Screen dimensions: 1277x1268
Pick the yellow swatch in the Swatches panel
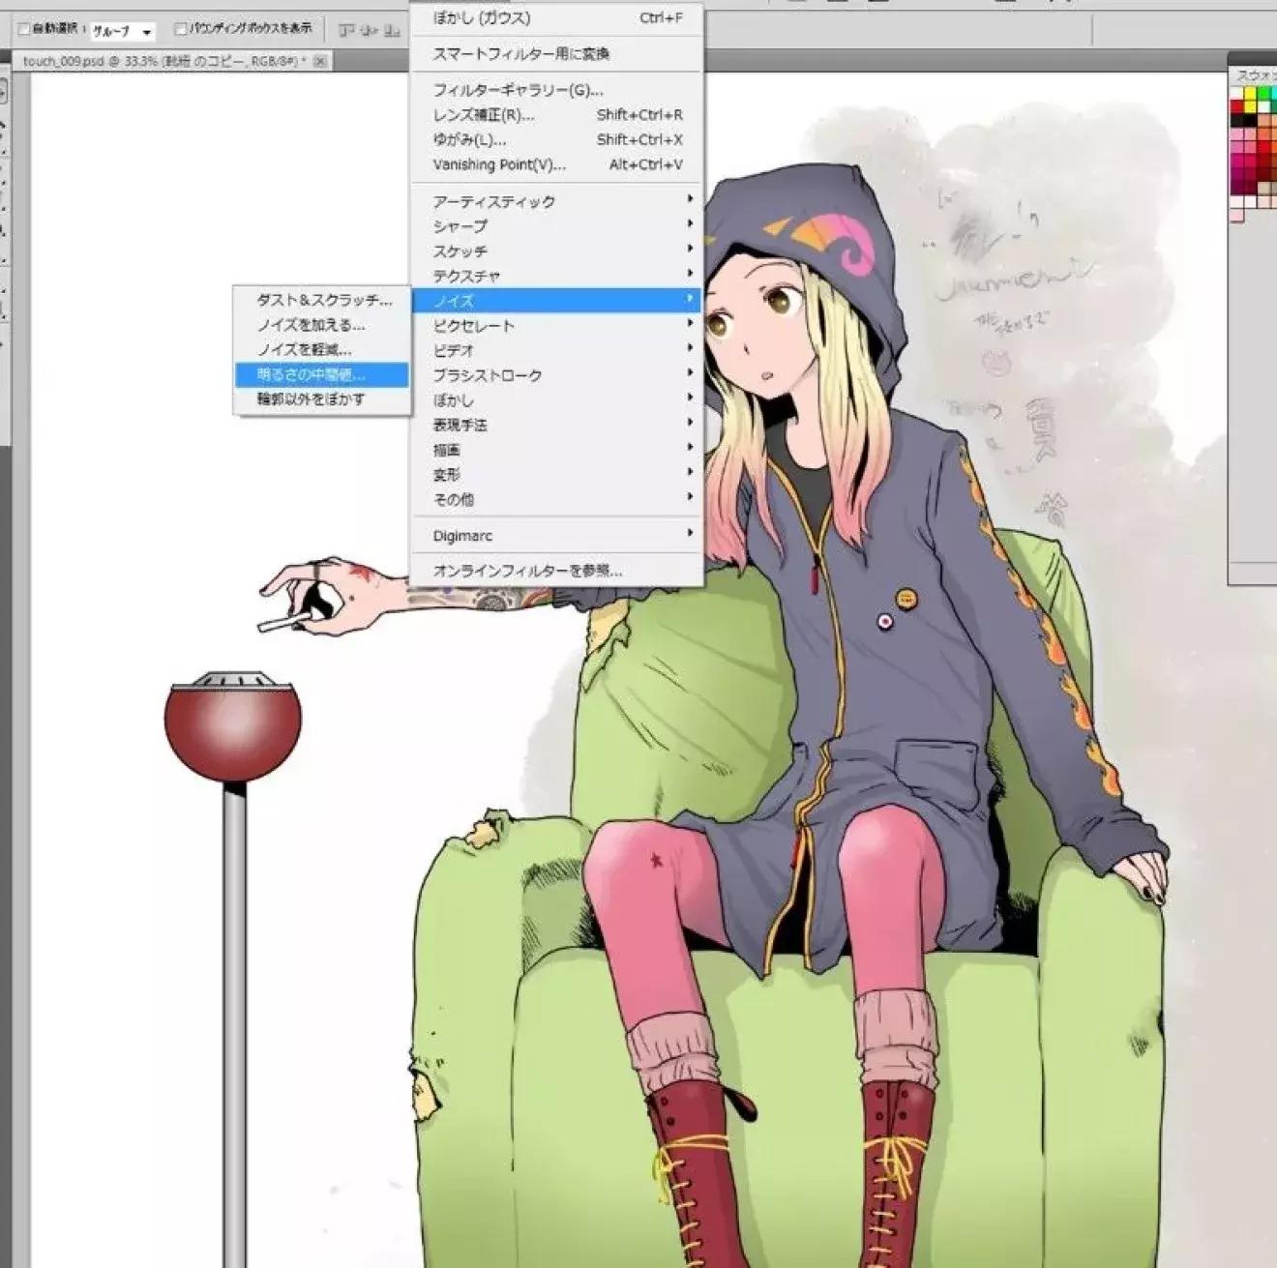point(1250,93)
